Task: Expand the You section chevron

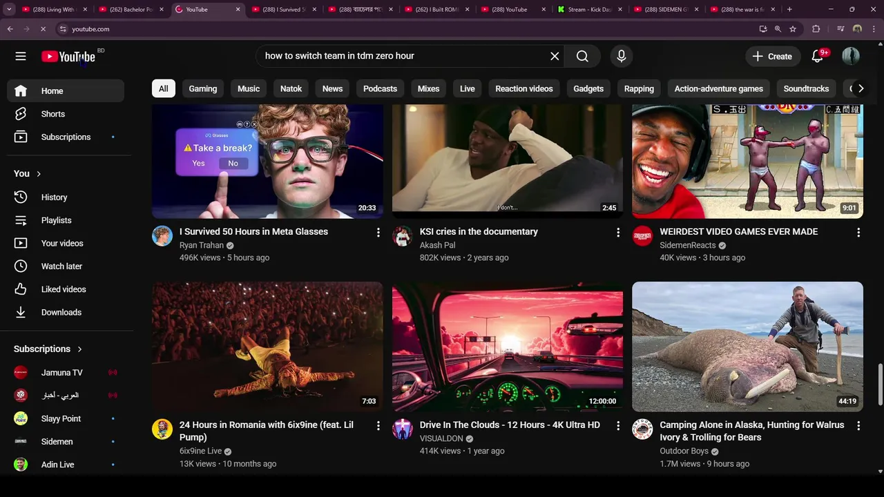Action: [39, 174]
